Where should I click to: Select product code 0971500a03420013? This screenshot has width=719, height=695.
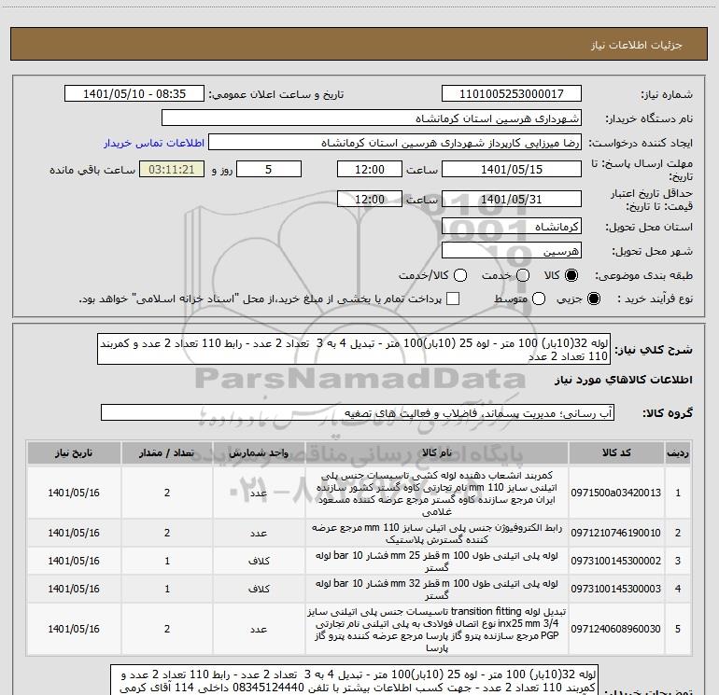(x=616, y=493)
